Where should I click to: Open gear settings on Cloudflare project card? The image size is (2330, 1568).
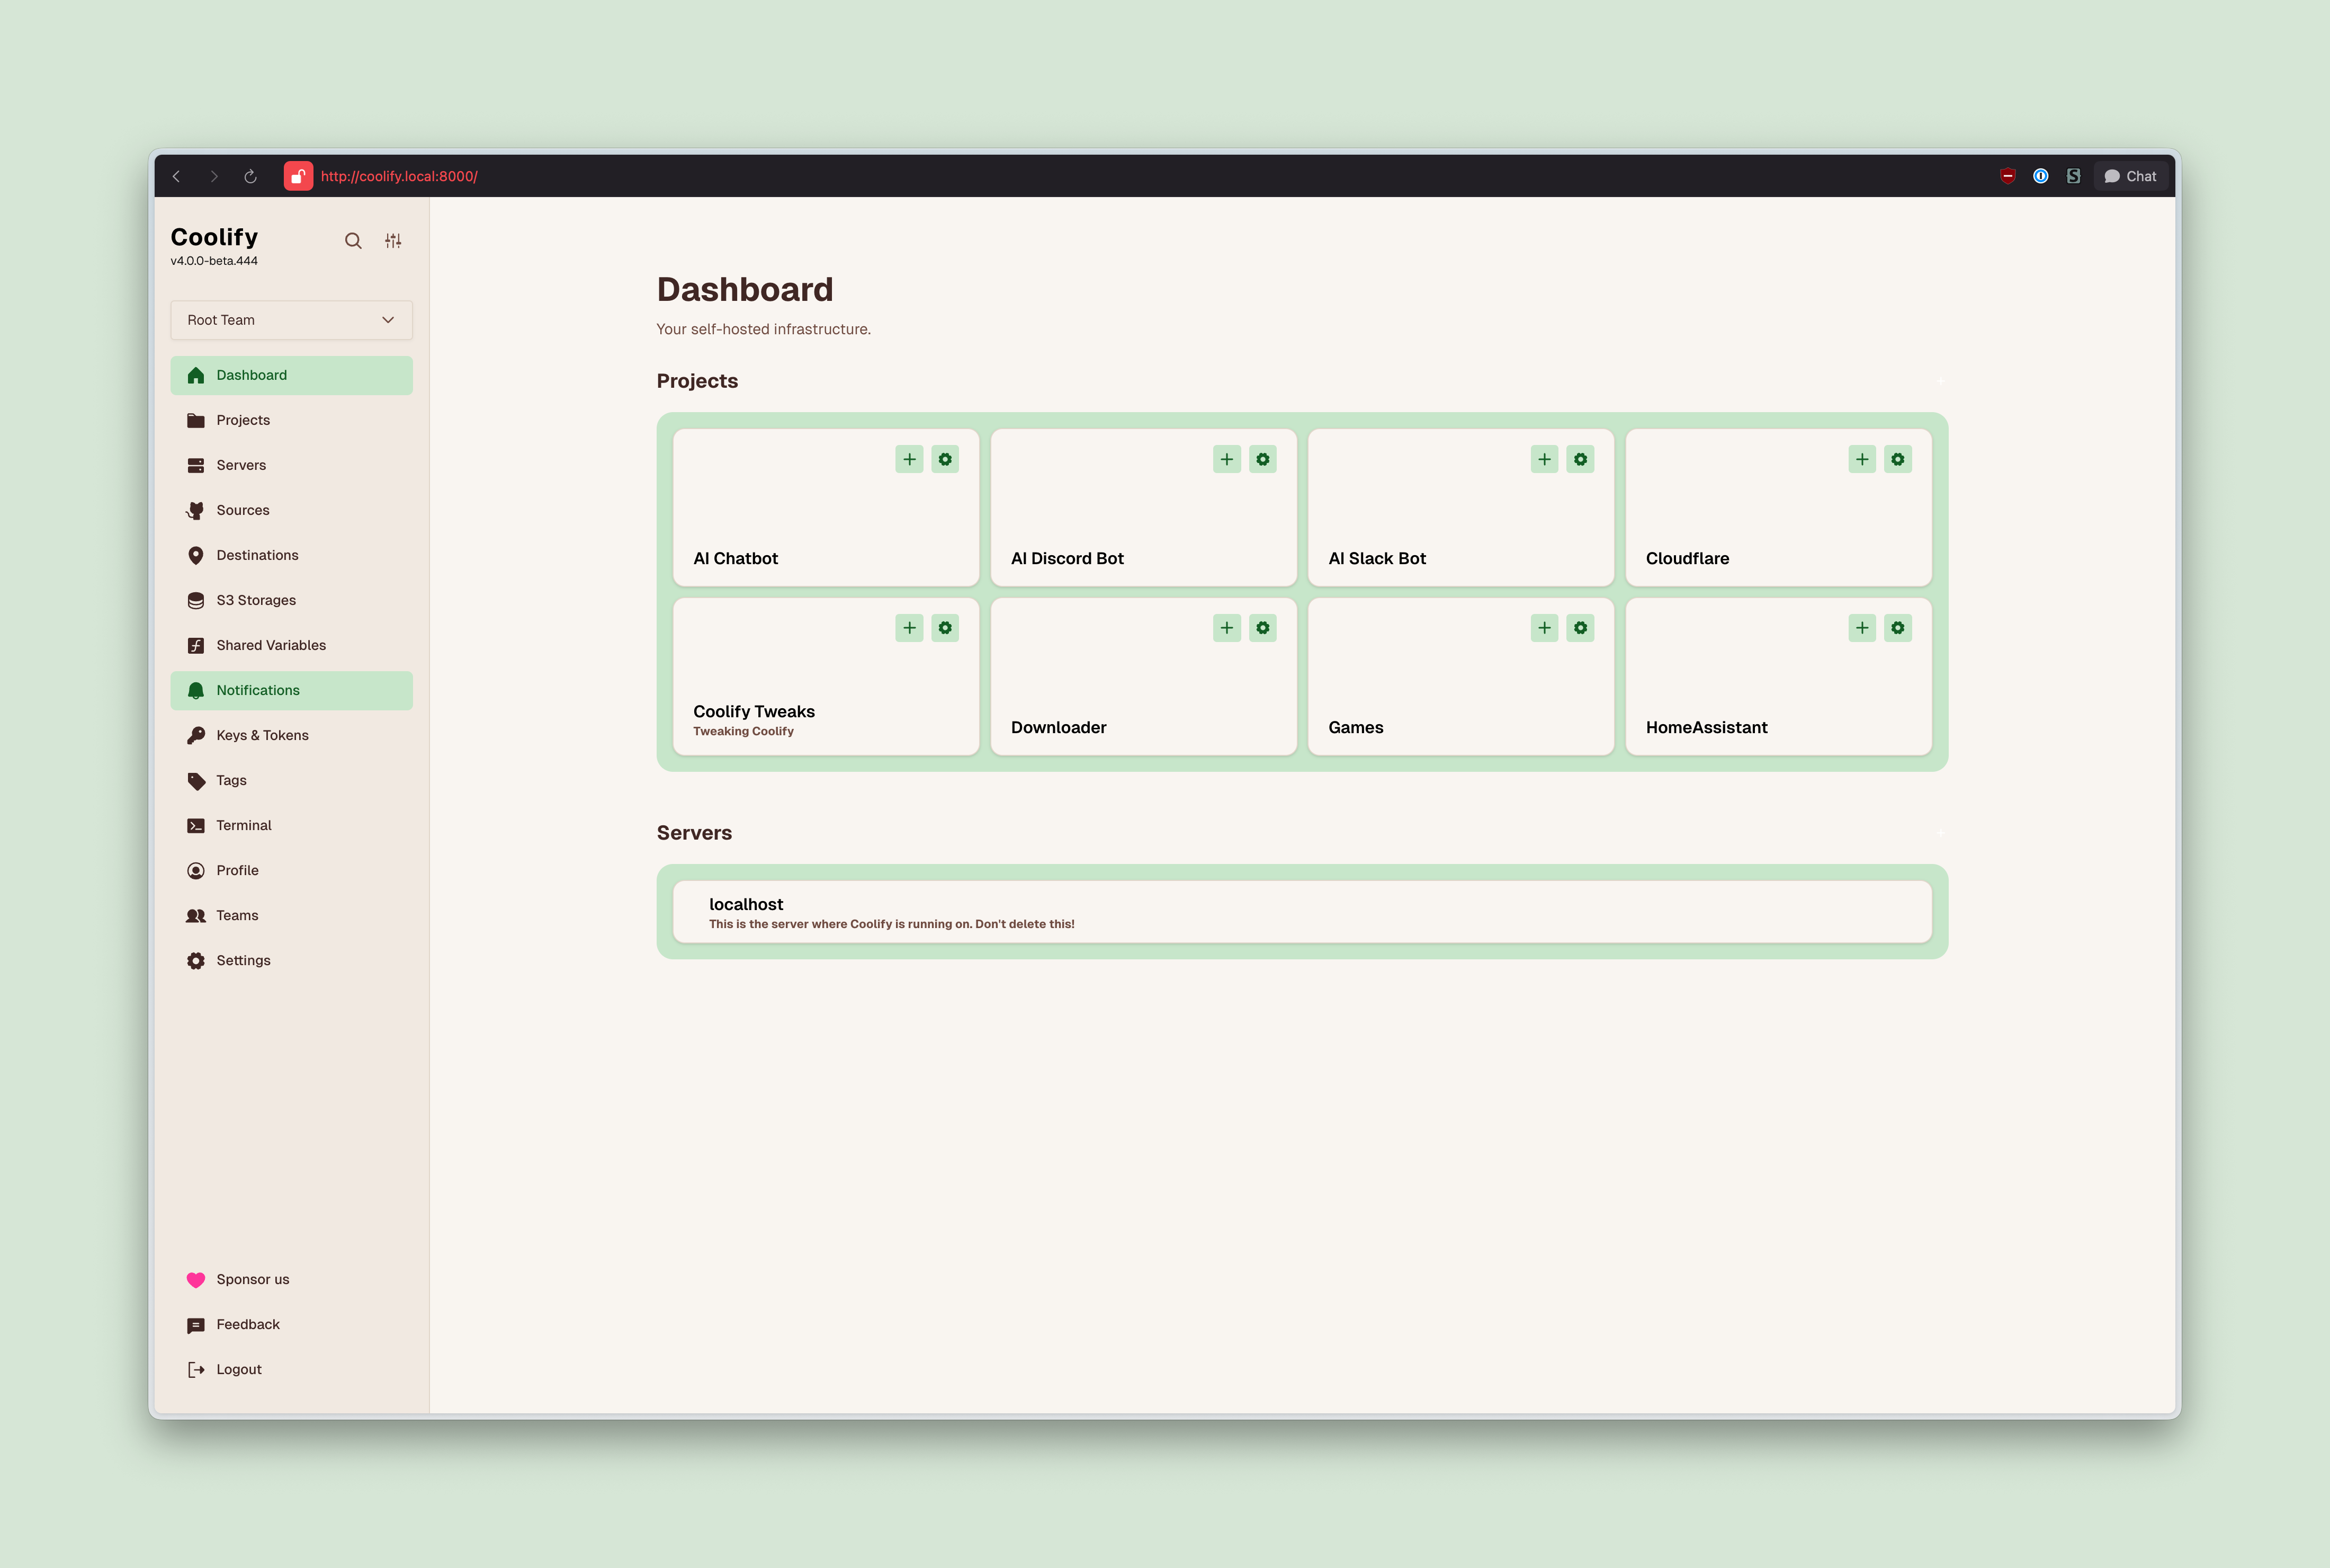[1897, 459]
